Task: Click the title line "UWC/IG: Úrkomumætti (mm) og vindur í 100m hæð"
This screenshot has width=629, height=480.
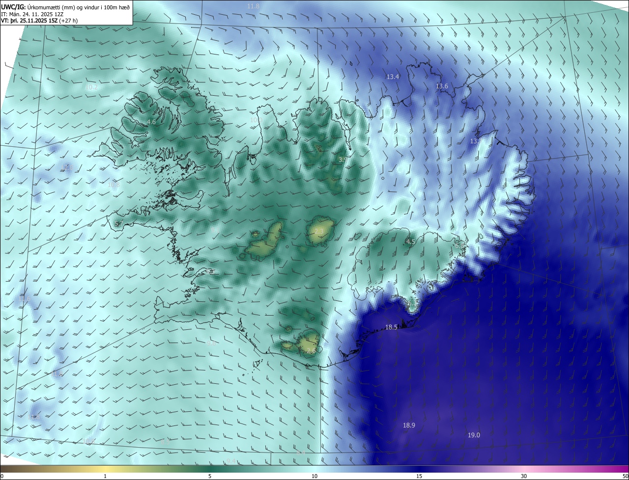Action: (65, 7)
